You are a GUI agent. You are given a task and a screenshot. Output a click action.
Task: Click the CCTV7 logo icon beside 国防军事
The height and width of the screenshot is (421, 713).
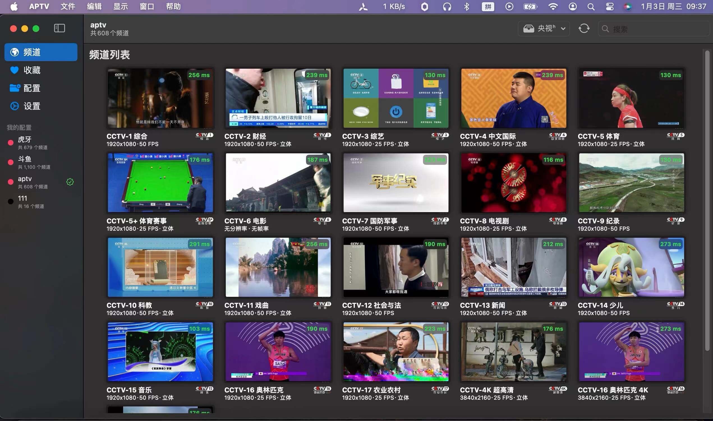click(440, 221)
